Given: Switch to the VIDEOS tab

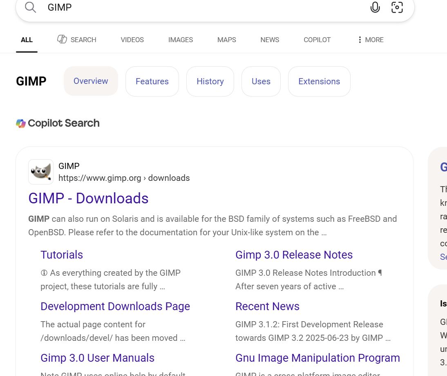Looking at the screenshot, I should pyautogui.click(x=132, y=40).
